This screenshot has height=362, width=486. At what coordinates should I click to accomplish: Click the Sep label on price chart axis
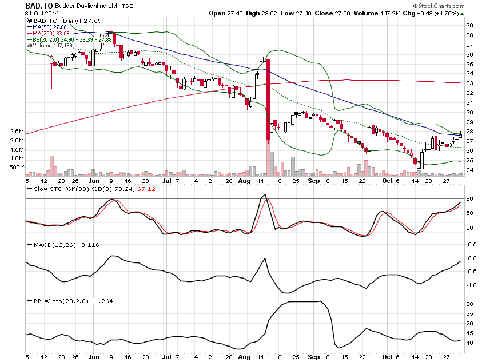pyautogui.click(x=314, y=181)
